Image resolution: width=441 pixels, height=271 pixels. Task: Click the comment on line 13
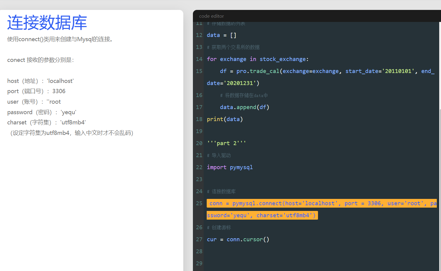coord(233,47)
